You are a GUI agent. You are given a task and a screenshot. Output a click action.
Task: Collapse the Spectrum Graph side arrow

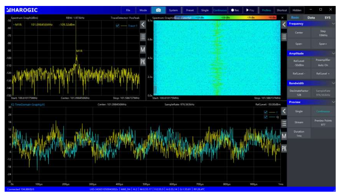(x=143, y=25)
